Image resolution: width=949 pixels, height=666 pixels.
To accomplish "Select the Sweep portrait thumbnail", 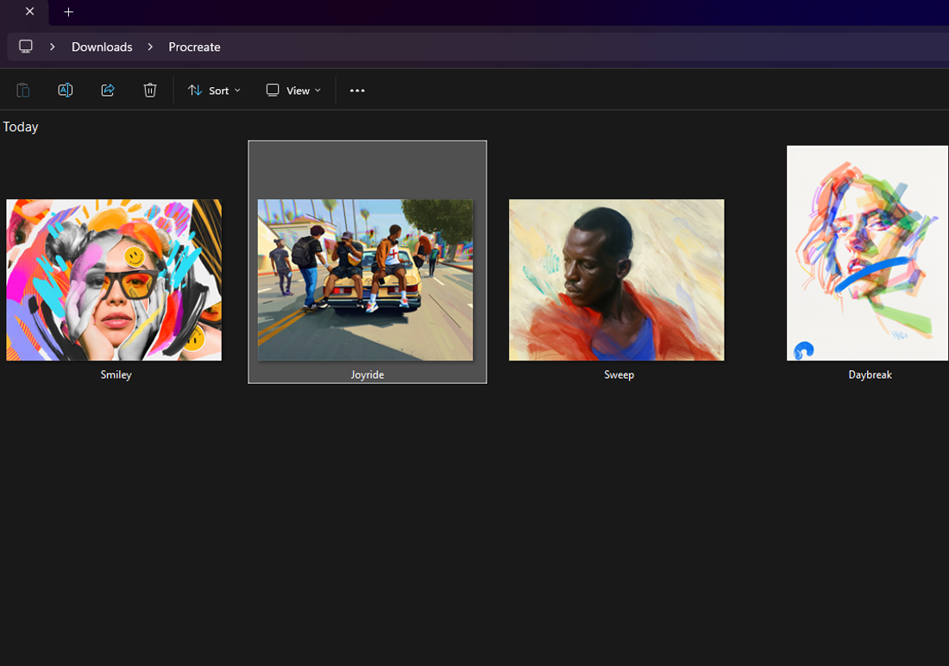I will point(616,280).
